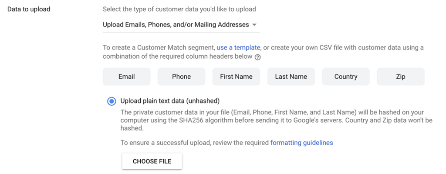This screenshot has height=174, width=446.
Task: Click the First Name header chip
Action: pyautogui.click(x=236, y=77)
